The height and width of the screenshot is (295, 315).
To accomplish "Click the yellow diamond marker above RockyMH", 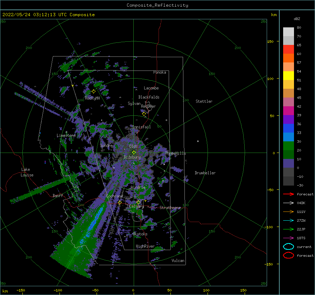I will [x=93, y=92].
